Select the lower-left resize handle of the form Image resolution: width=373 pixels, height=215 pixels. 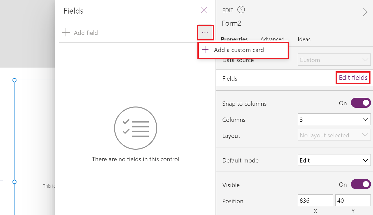coord(14,182)
